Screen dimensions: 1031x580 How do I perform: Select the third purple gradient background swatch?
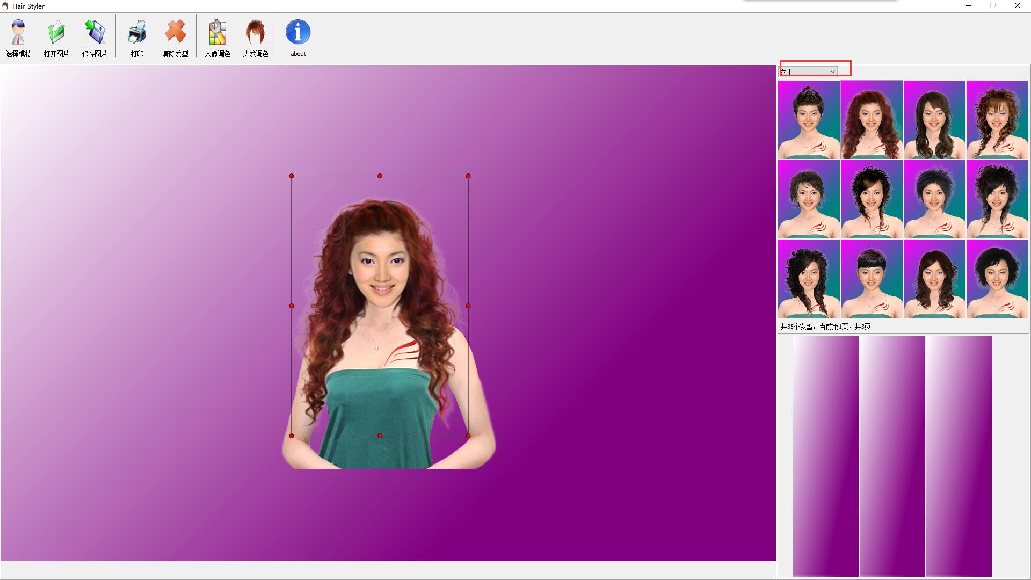[959, 456]
